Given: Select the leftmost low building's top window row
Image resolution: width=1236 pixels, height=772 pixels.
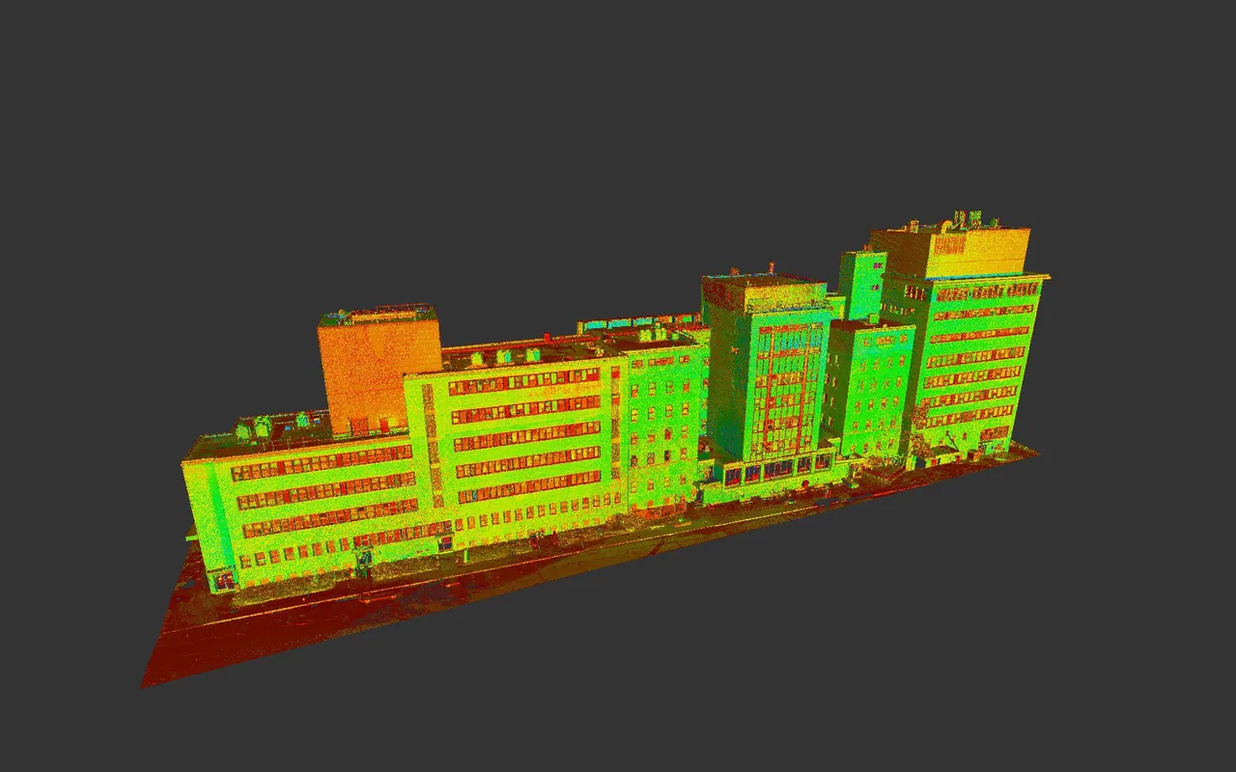Looking at the screenshot, I should [322, 463].
